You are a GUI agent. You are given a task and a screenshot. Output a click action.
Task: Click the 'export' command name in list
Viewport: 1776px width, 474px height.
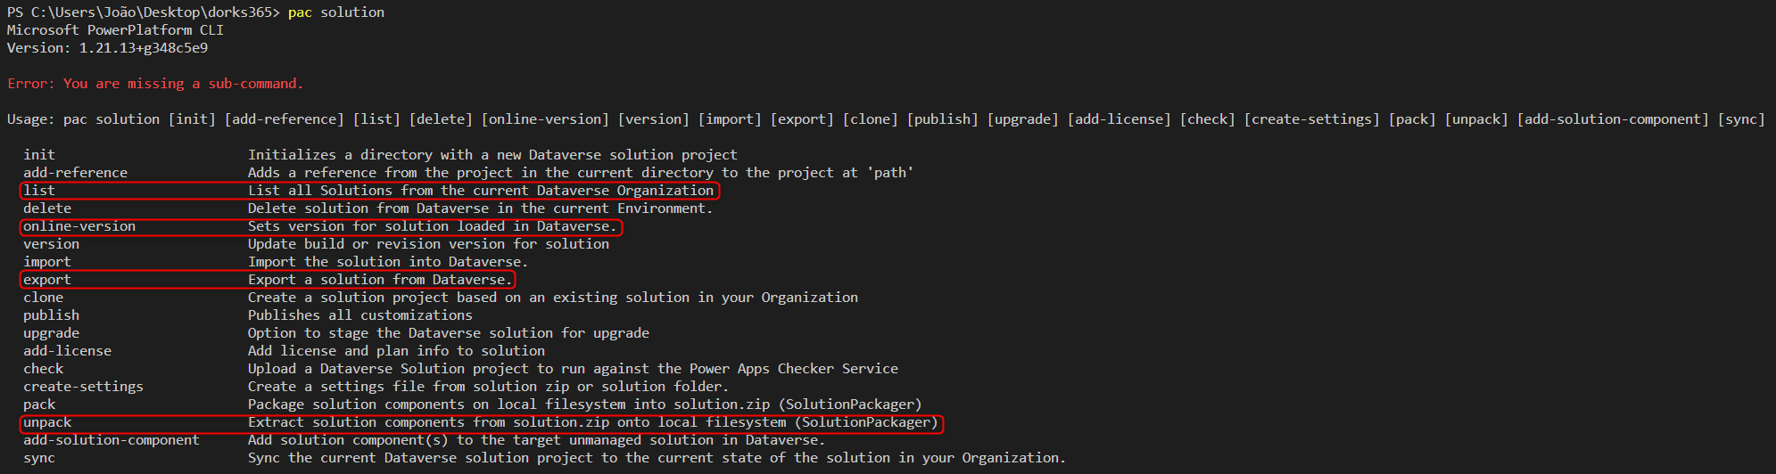click(x=47, y=280)
